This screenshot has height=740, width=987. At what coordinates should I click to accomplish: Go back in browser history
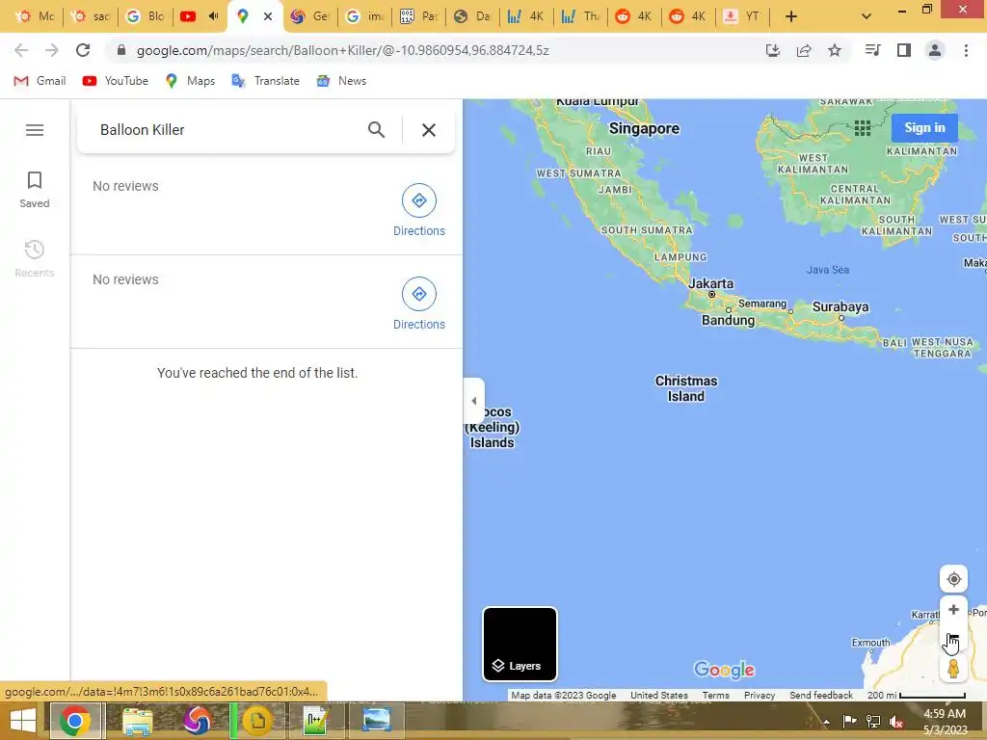coord(21,50)
